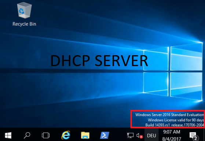
Task: Launch Internet Explorer from the taskbar
Action: [x=66, y=135]
